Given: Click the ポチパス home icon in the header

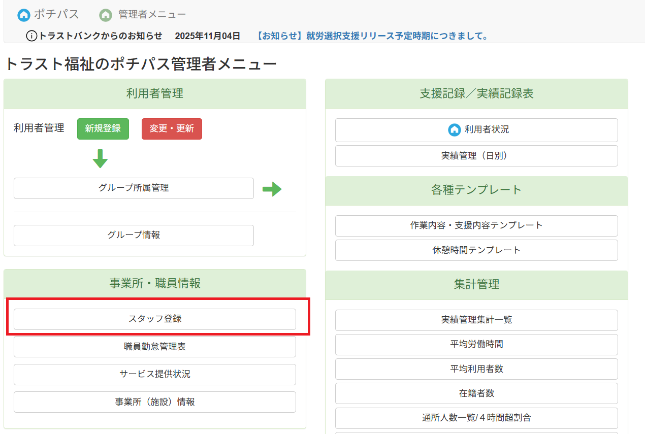Looking at the screenshot, I should coord(23,15).
